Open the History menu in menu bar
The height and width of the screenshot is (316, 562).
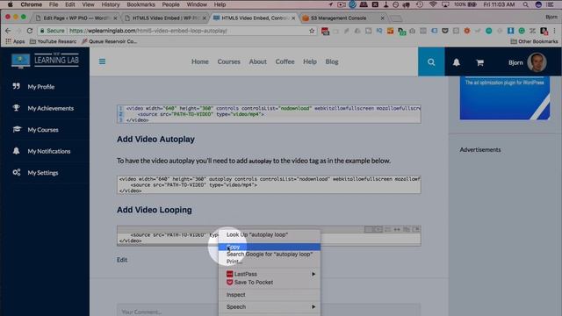point(111,4)
